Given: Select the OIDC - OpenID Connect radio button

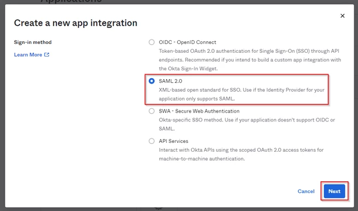Looking at the screenshot, I should click(x=151, y=42).
